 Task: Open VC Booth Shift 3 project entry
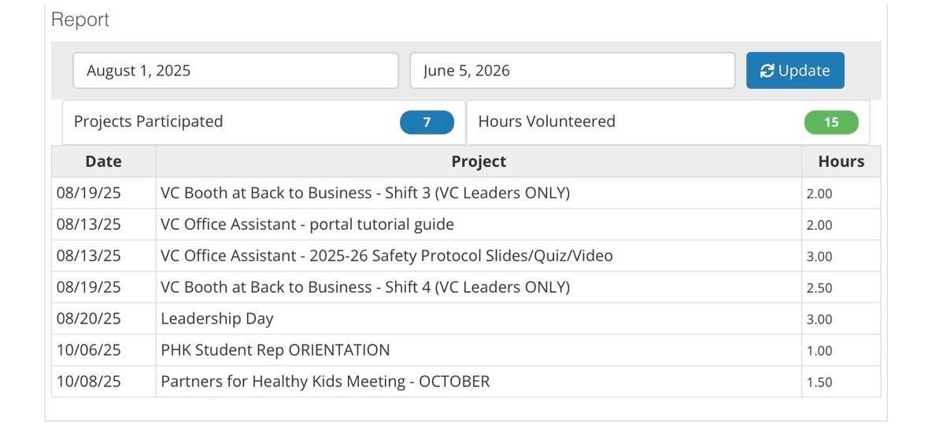[x=365, y=193]
